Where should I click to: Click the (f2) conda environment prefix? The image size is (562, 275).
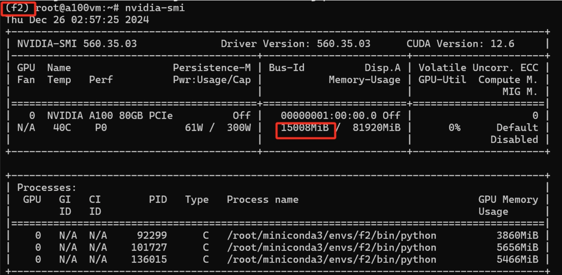click(x=18, y=8)
